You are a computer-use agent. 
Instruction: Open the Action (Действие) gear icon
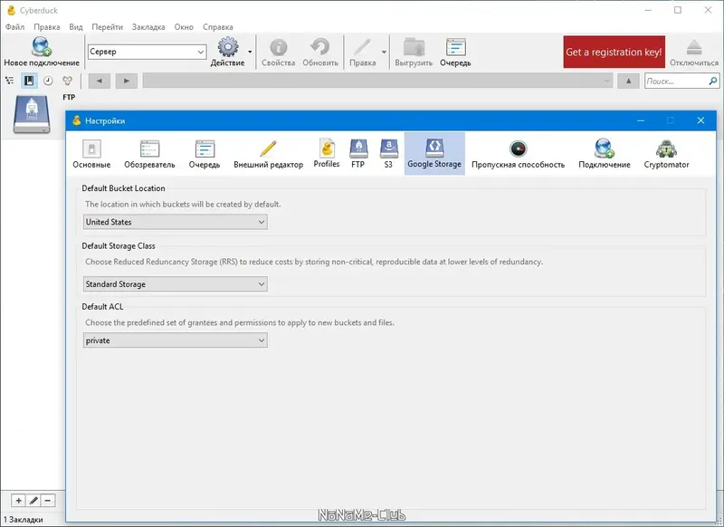(228, 47)
